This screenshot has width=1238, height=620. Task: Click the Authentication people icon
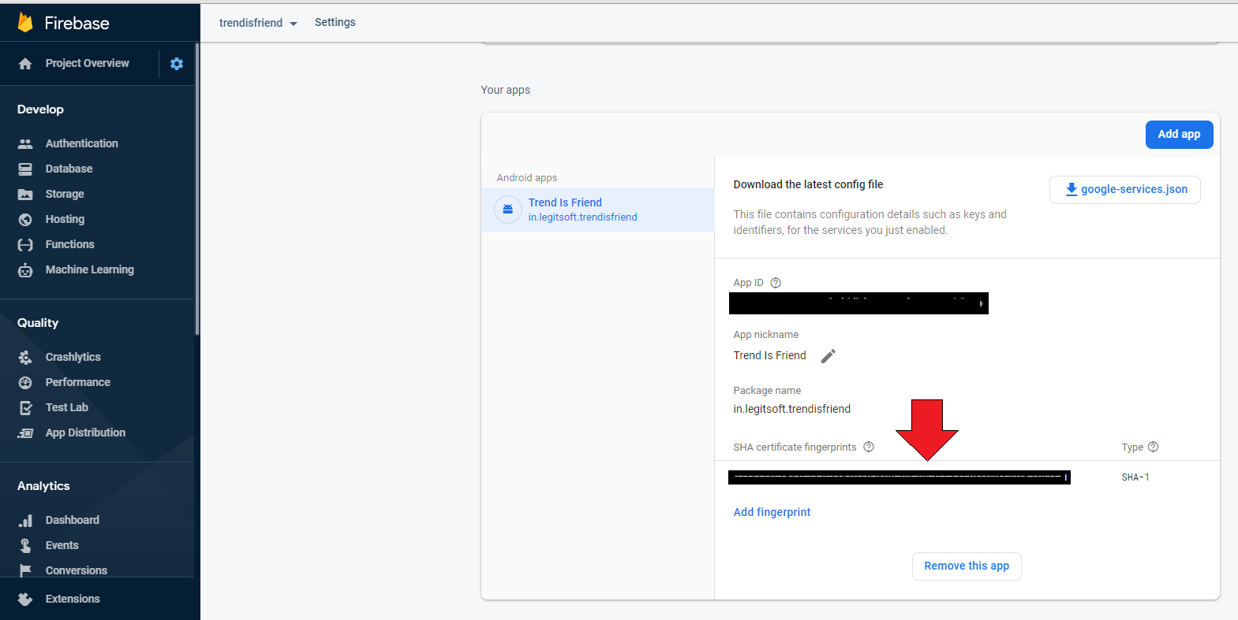[x=25, y=143]
